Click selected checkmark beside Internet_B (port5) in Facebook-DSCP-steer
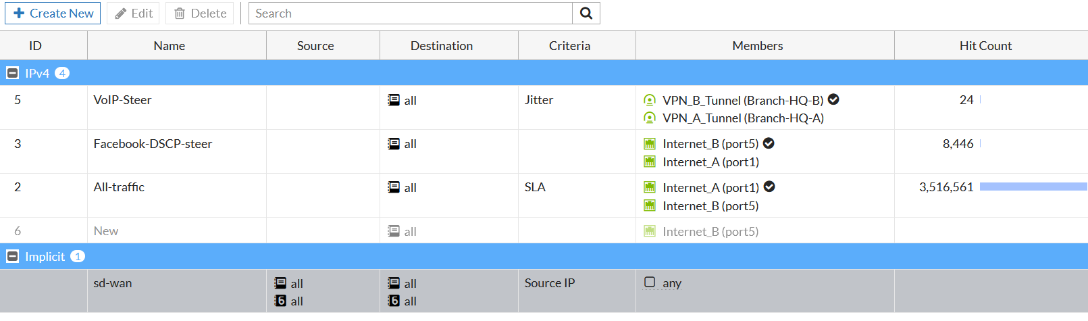This screenshot has height=321, width=1088. coord(769,143)
